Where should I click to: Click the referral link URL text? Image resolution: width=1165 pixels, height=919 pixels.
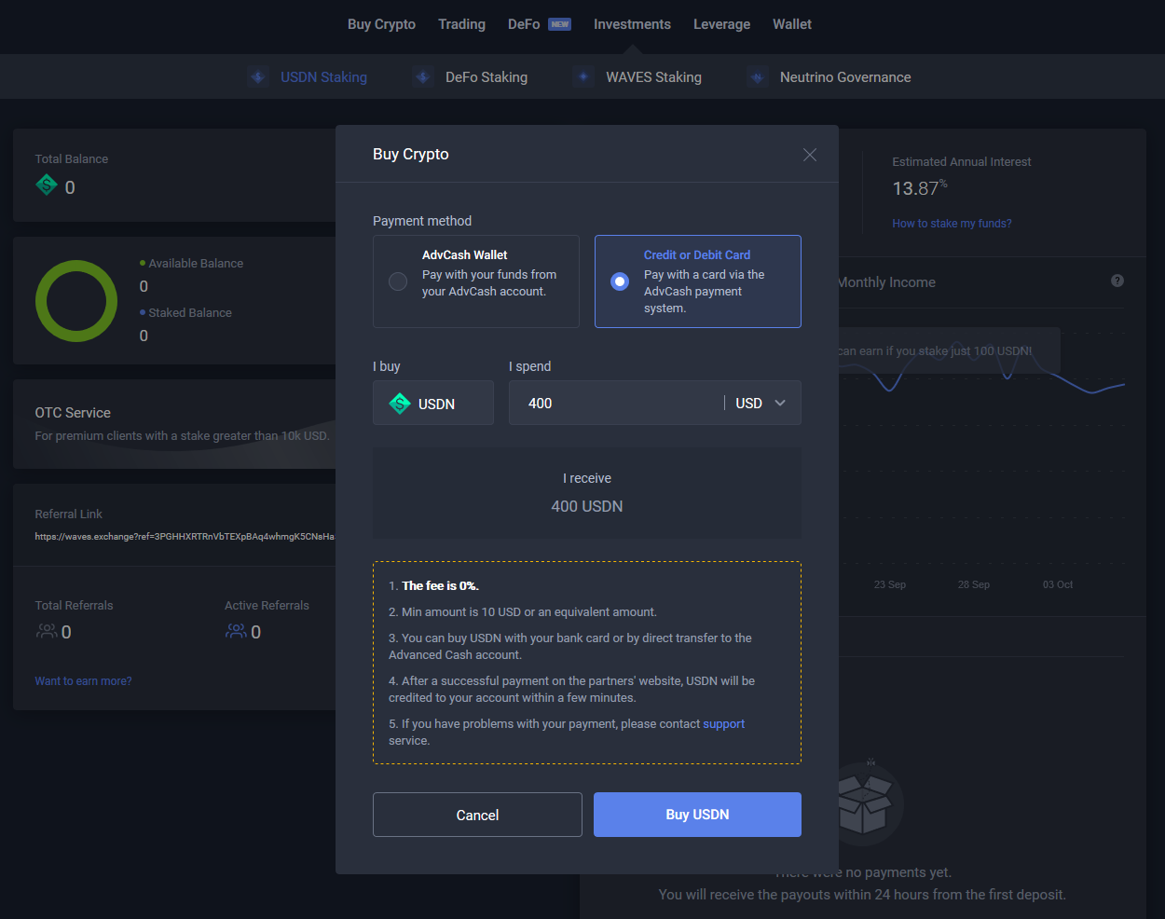click(x=185, y=537)
